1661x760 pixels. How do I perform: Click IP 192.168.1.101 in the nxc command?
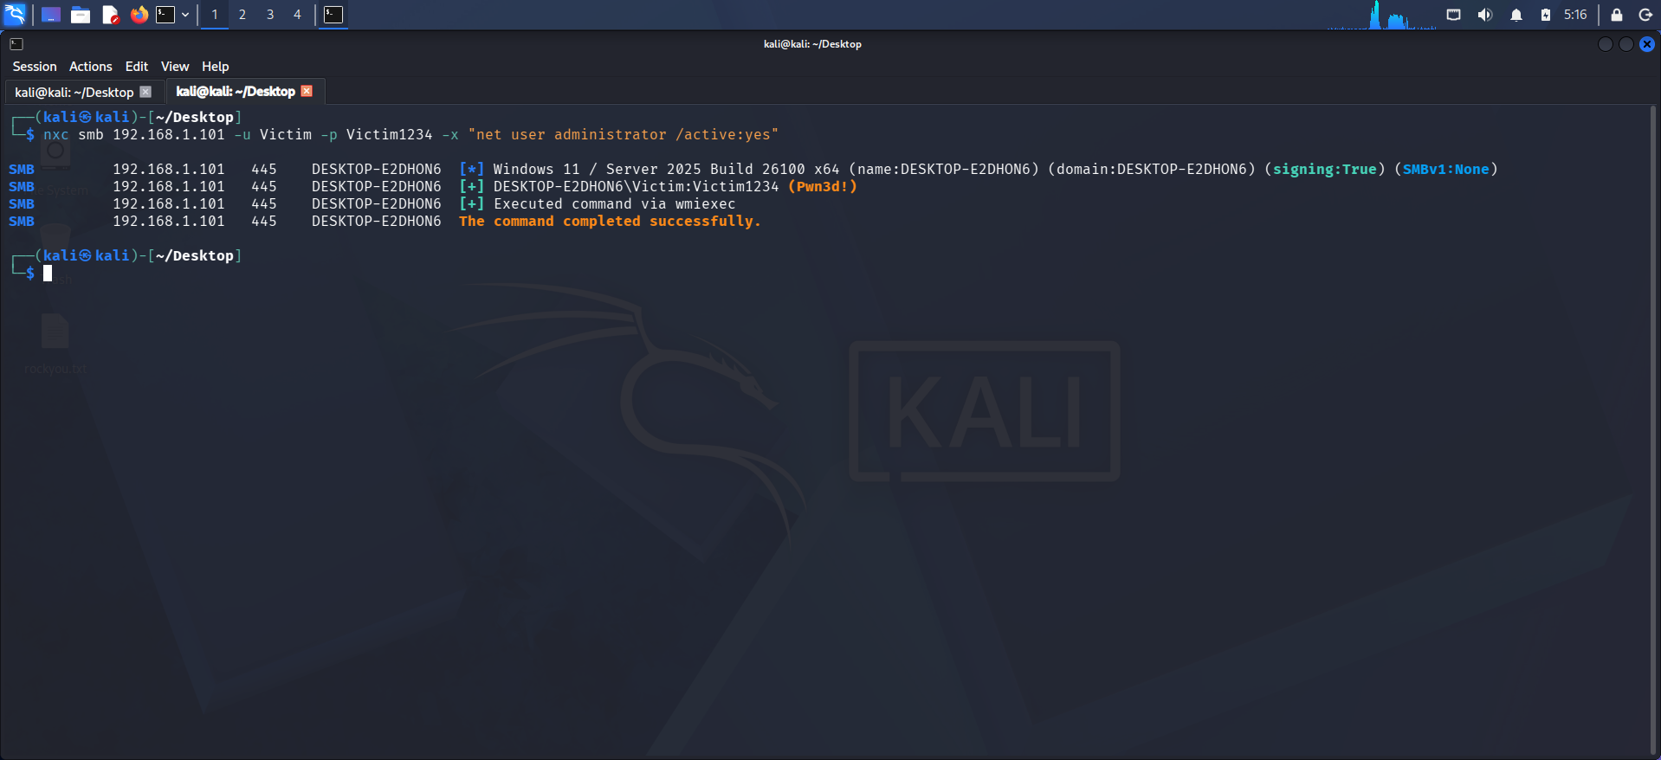[169, 135]
